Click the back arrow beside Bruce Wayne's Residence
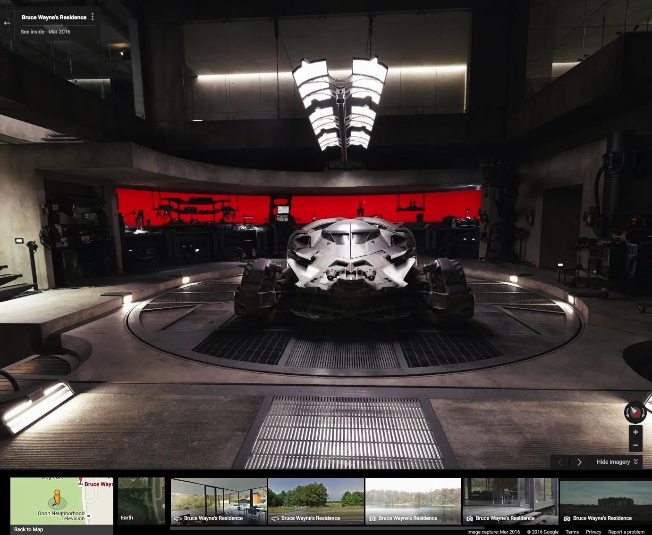Image resolution: width=652 pixels, height=535 pixels. click(7, 23)
